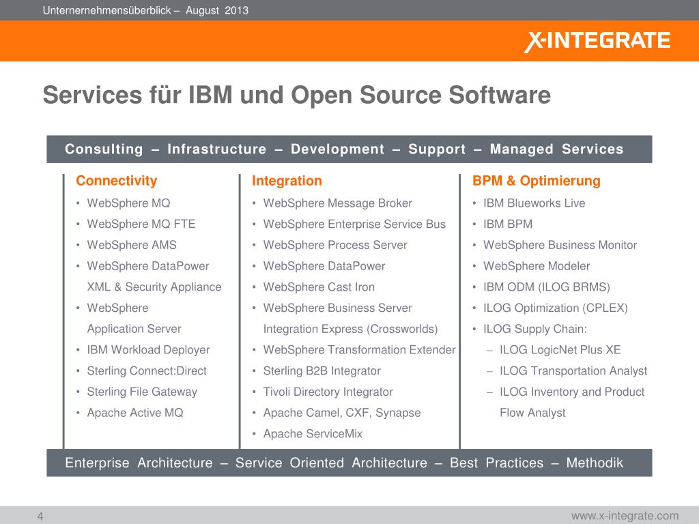Click 'Methodik' in bottom banner
Image resolution: width=699 pixels, height=524 pixels.
pos(595,463)
